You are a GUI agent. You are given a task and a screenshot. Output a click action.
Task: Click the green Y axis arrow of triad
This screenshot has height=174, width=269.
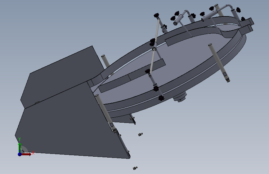click(x=20, y=148)
